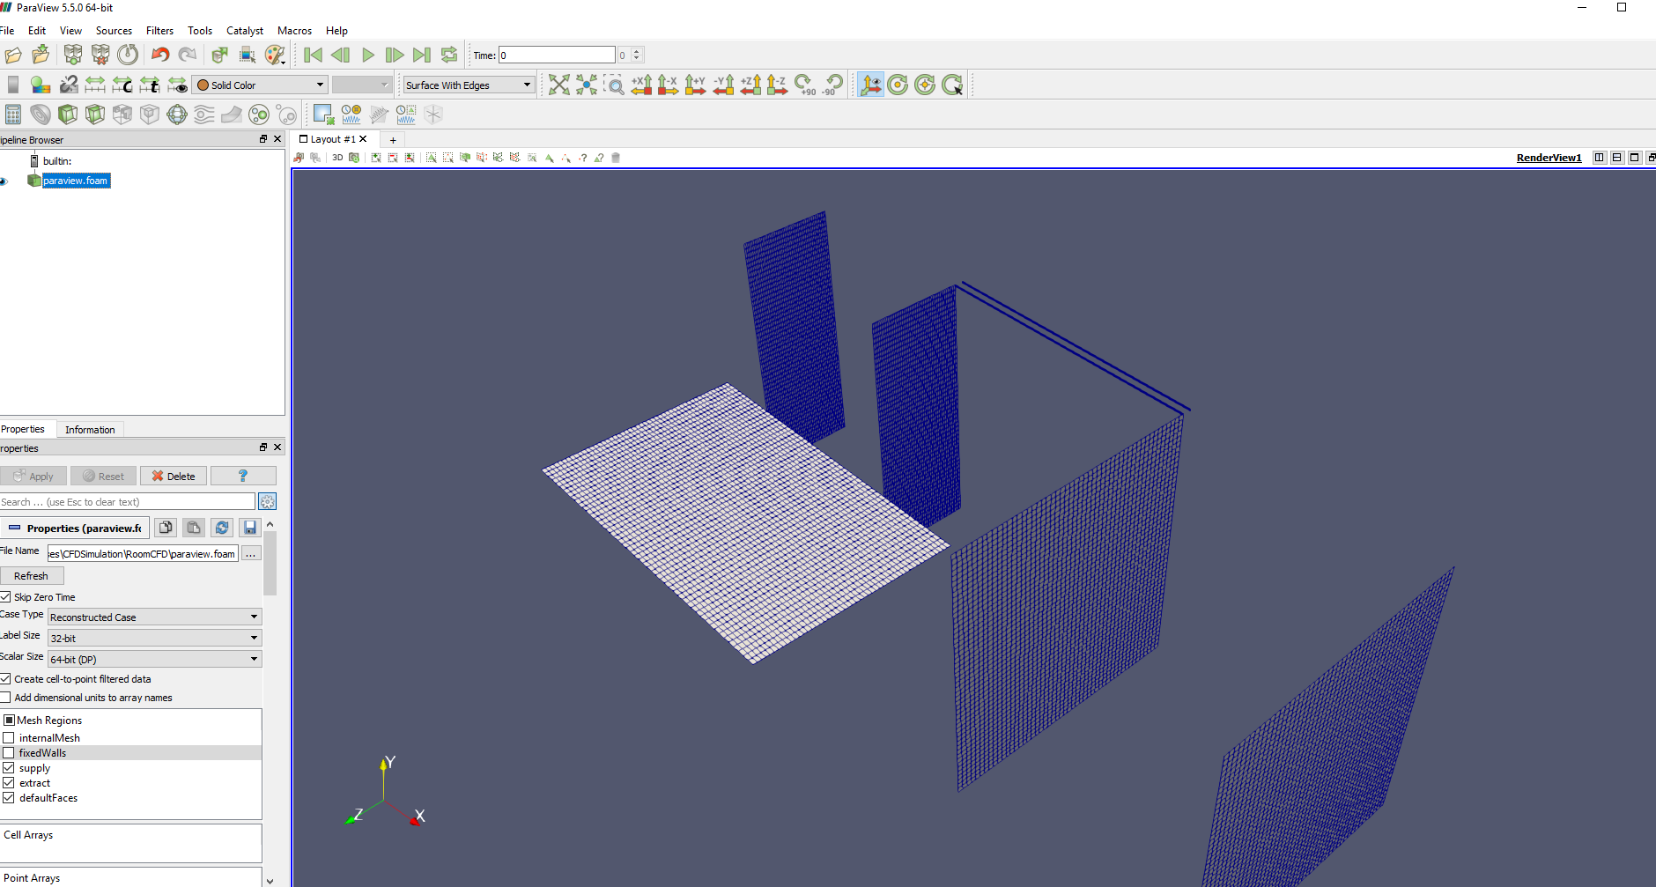Increment the time step spinner
Viewport: 1656px width, 887px height.
click(637, 51)
